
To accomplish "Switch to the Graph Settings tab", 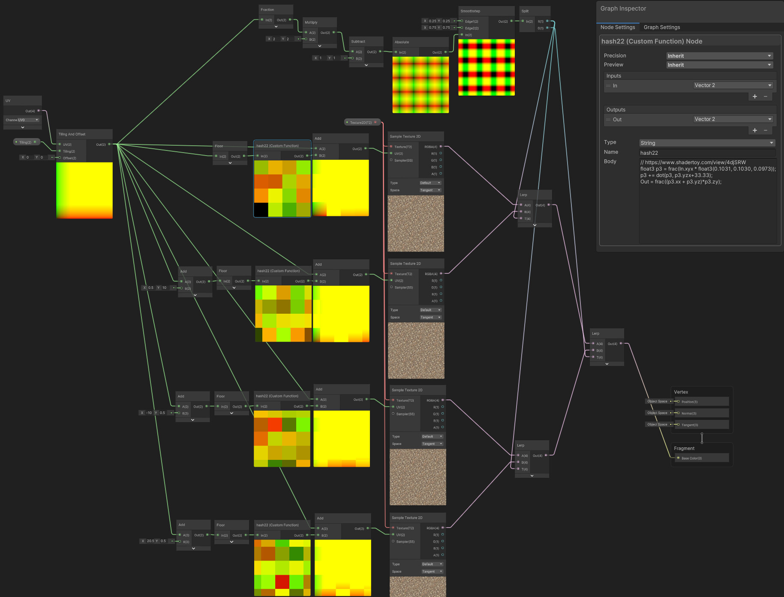I will (x=661, y=27).
